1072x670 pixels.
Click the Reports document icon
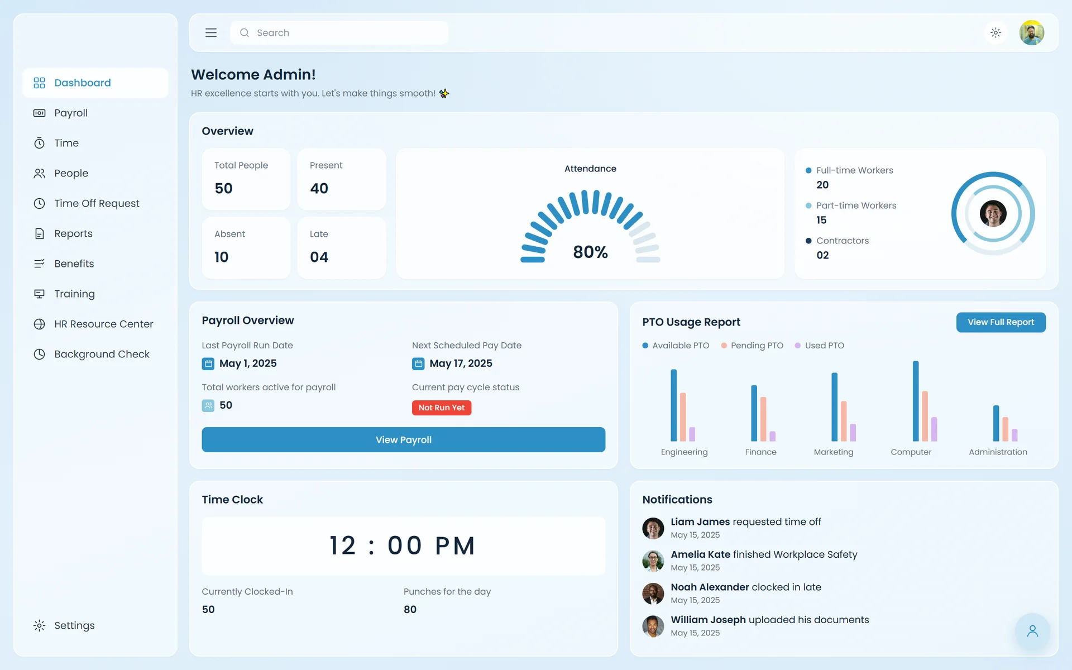(39, 233)
